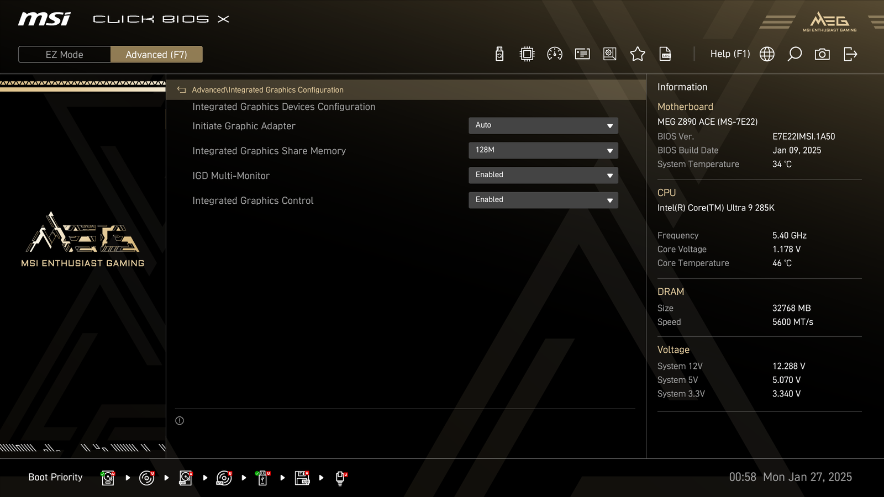Click the BIOS version E7E22IMSI.1A50 value
Screen dimensions: 884x497
click(x=803, y=136)
